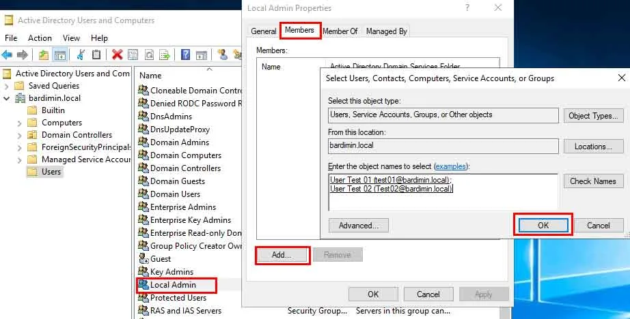
Task: Click the DnsAdmins group icon
Action: coord(143,117)
